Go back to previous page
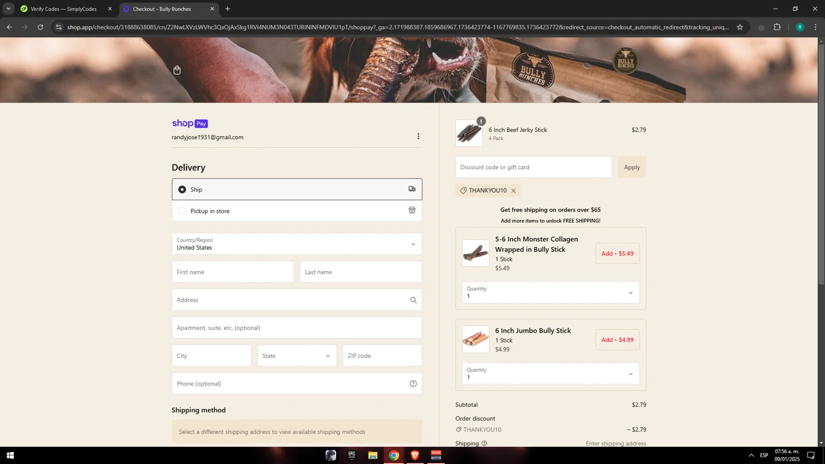The width and height of the screenshot is (825, 464). tap(9, 27)
